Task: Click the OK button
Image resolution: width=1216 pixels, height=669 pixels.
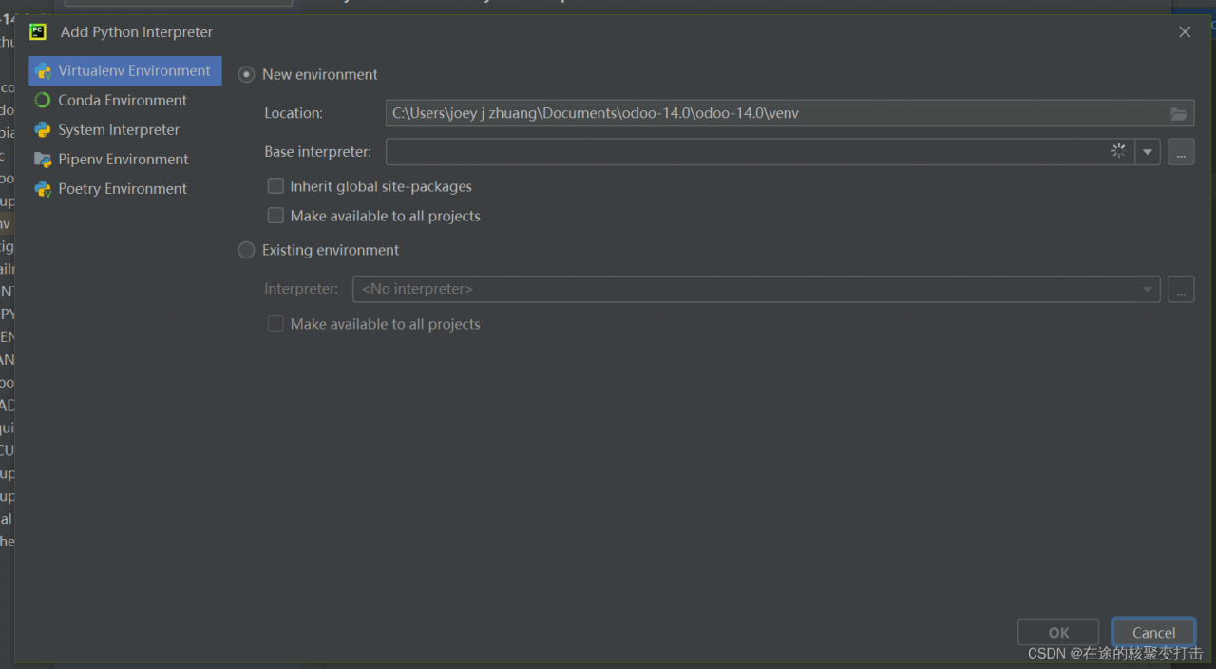Action: click(1058, 633)
